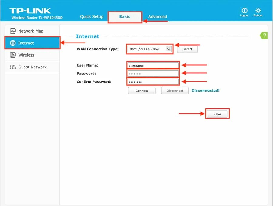The image size is (273, 206).
Task: Select Internet in the sidebar
Action: [x=32, y=43]
